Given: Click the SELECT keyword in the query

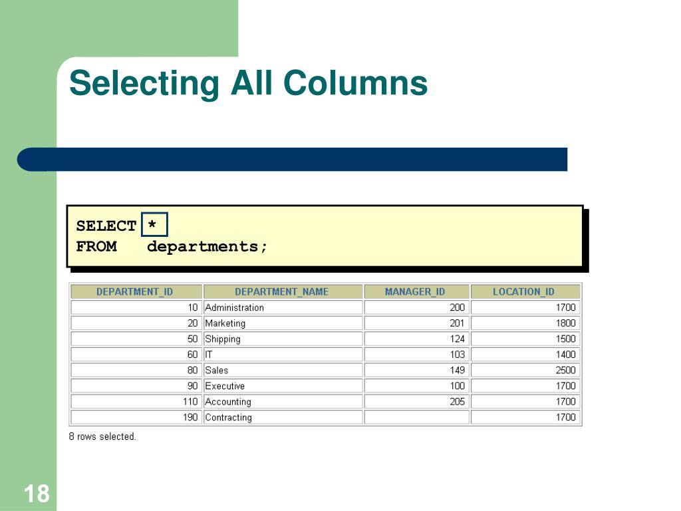Looking at the screenshot, I should point(106,226).
